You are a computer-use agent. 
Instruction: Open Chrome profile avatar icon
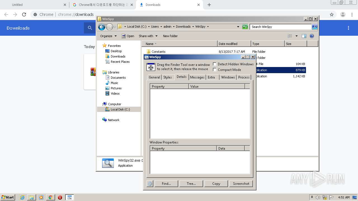pyautogui.click(x=343, y=15)
